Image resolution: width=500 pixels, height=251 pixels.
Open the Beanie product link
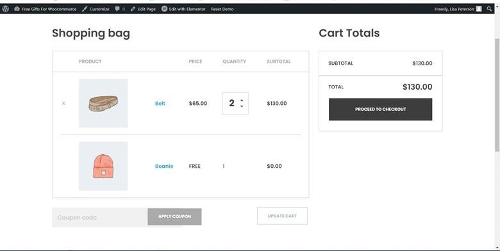(164, 166)
